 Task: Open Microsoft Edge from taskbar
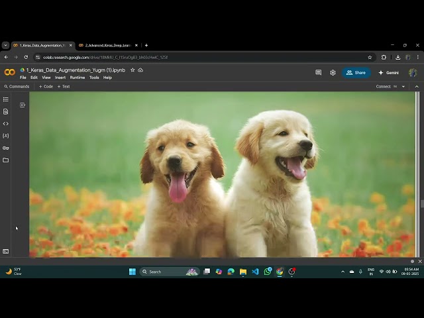pos(231,272)
